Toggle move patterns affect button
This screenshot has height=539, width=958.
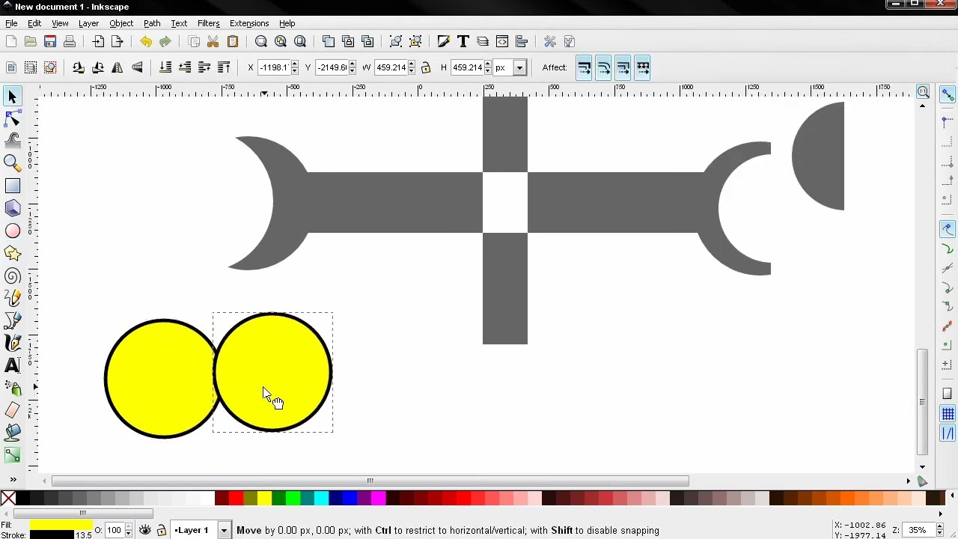tap(643, 67)
